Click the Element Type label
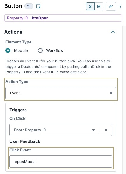 pos(19,42)
